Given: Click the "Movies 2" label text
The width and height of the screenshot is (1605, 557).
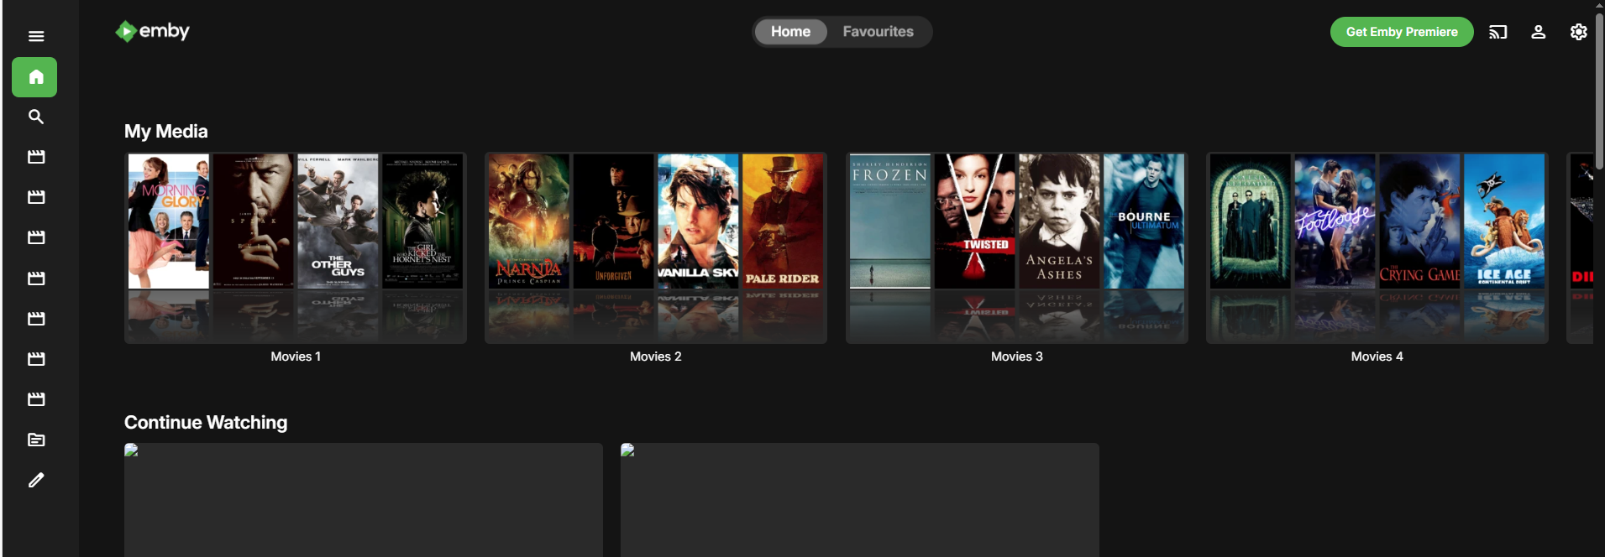Looking at the screenshot, I should click(656, 357).
